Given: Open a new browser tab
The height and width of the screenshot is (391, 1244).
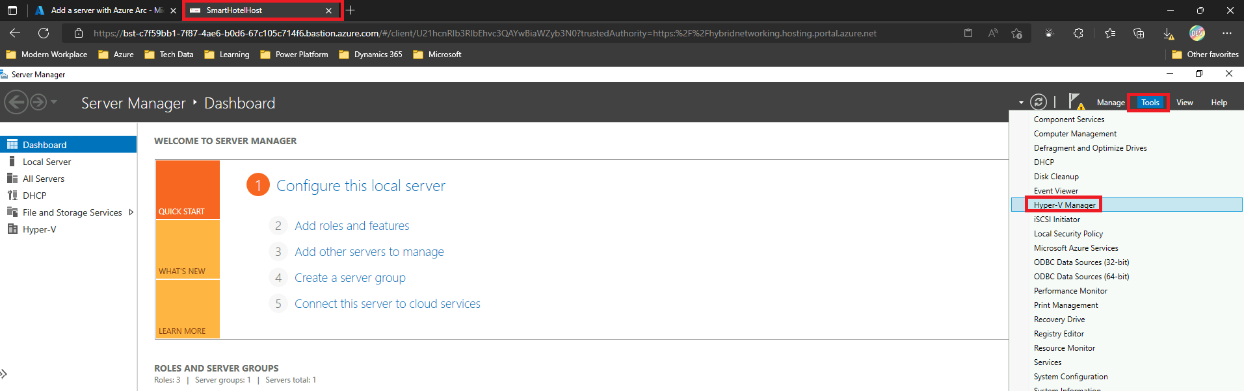Looking at the screenshot, I should point(350,10).
